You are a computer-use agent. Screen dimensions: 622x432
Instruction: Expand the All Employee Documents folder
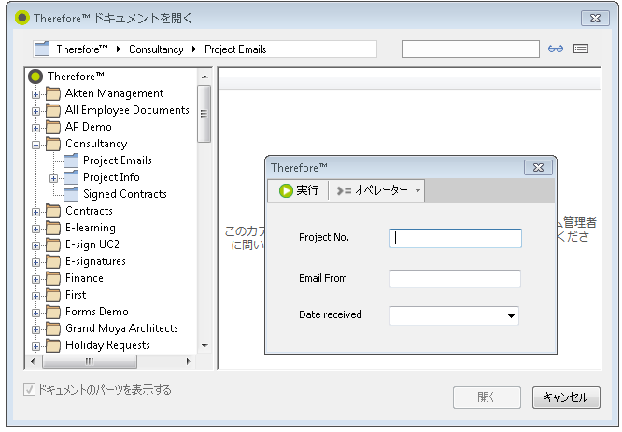[x=35, y=111]
